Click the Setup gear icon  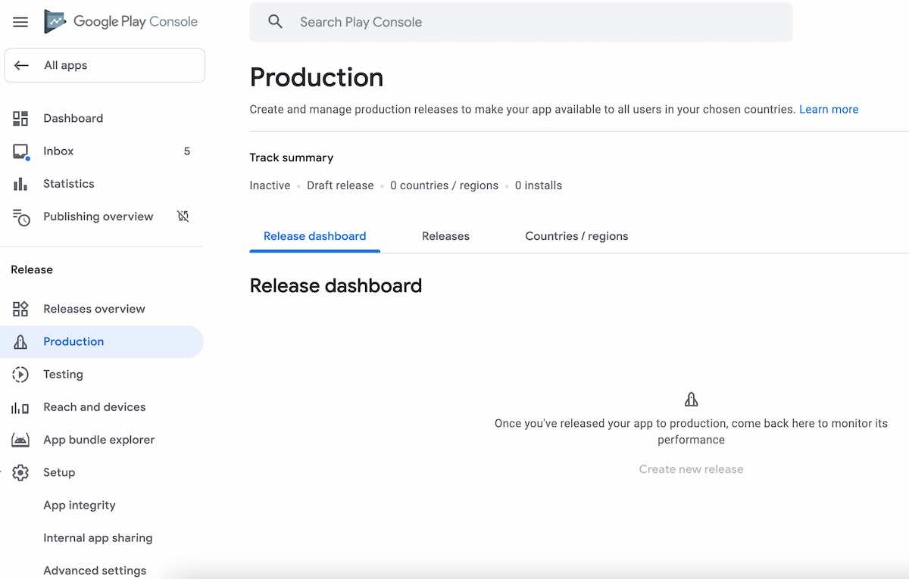tap(20, 472)
